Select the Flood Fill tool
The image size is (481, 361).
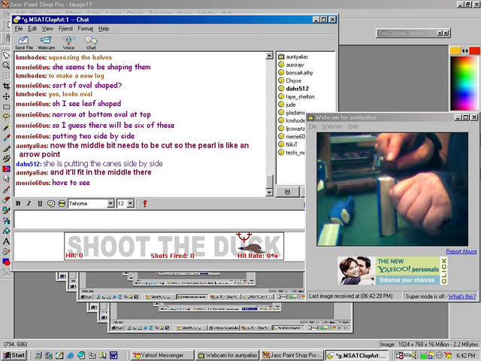tap(6, 231)
